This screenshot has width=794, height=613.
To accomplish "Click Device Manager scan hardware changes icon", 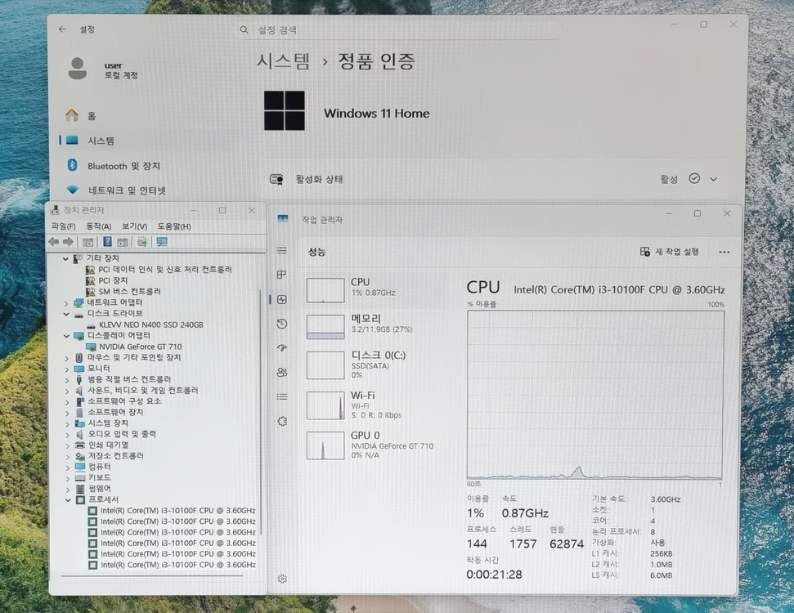I will click(x=142, y=242).
